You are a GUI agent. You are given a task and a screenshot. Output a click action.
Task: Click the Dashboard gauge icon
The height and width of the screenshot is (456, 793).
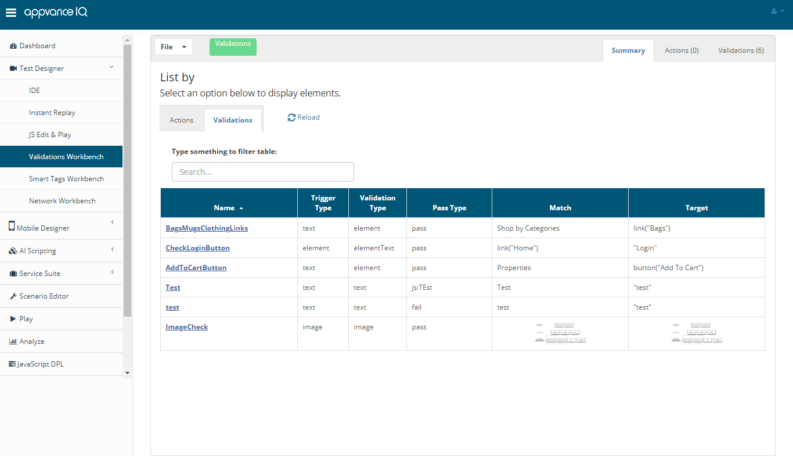tap(13, 46)
